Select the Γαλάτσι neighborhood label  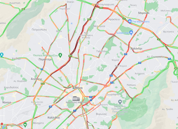pos(101,51)
